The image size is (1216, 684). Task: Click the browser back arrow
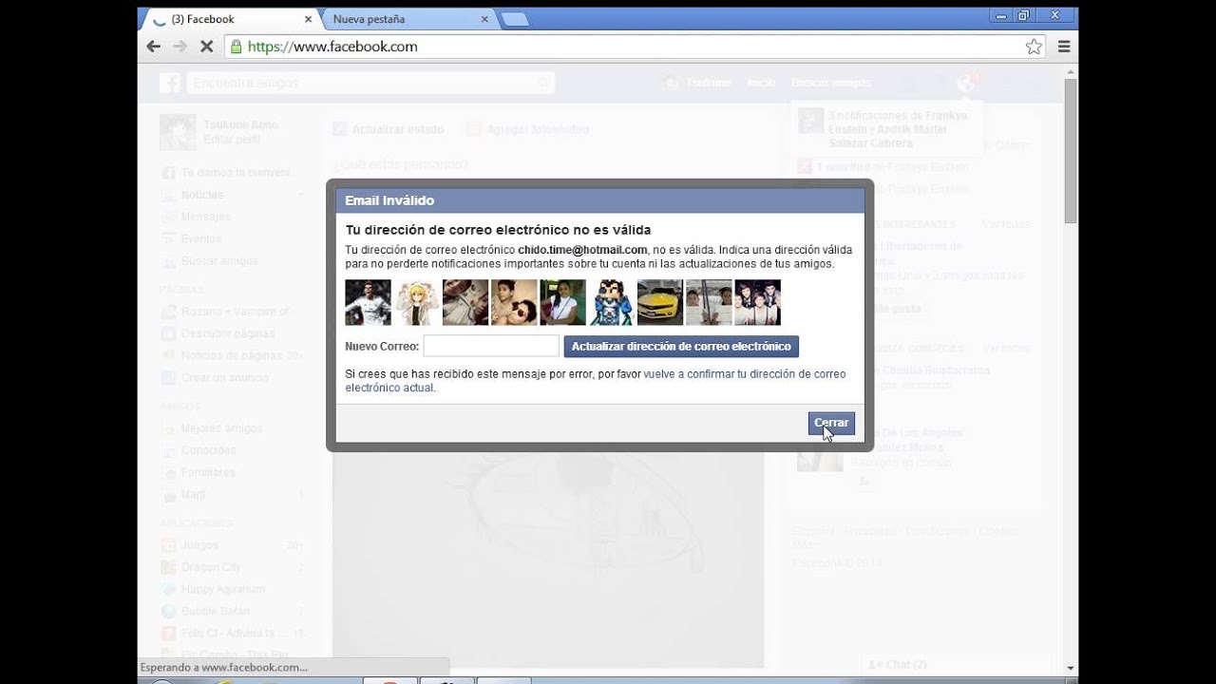tap(153, 46)
